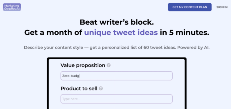
Task: Click the "Type here..." placeholder text
Action: pos(71,99)
